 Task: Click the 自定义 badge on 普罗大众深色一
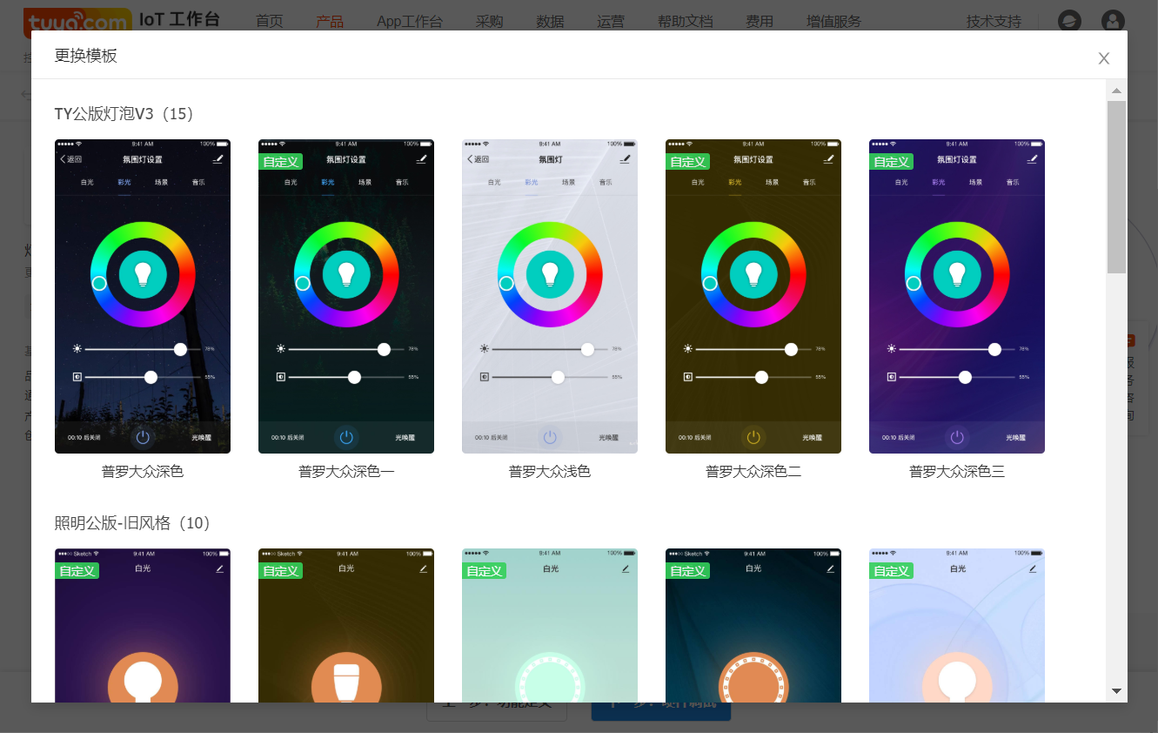point(281,162)
